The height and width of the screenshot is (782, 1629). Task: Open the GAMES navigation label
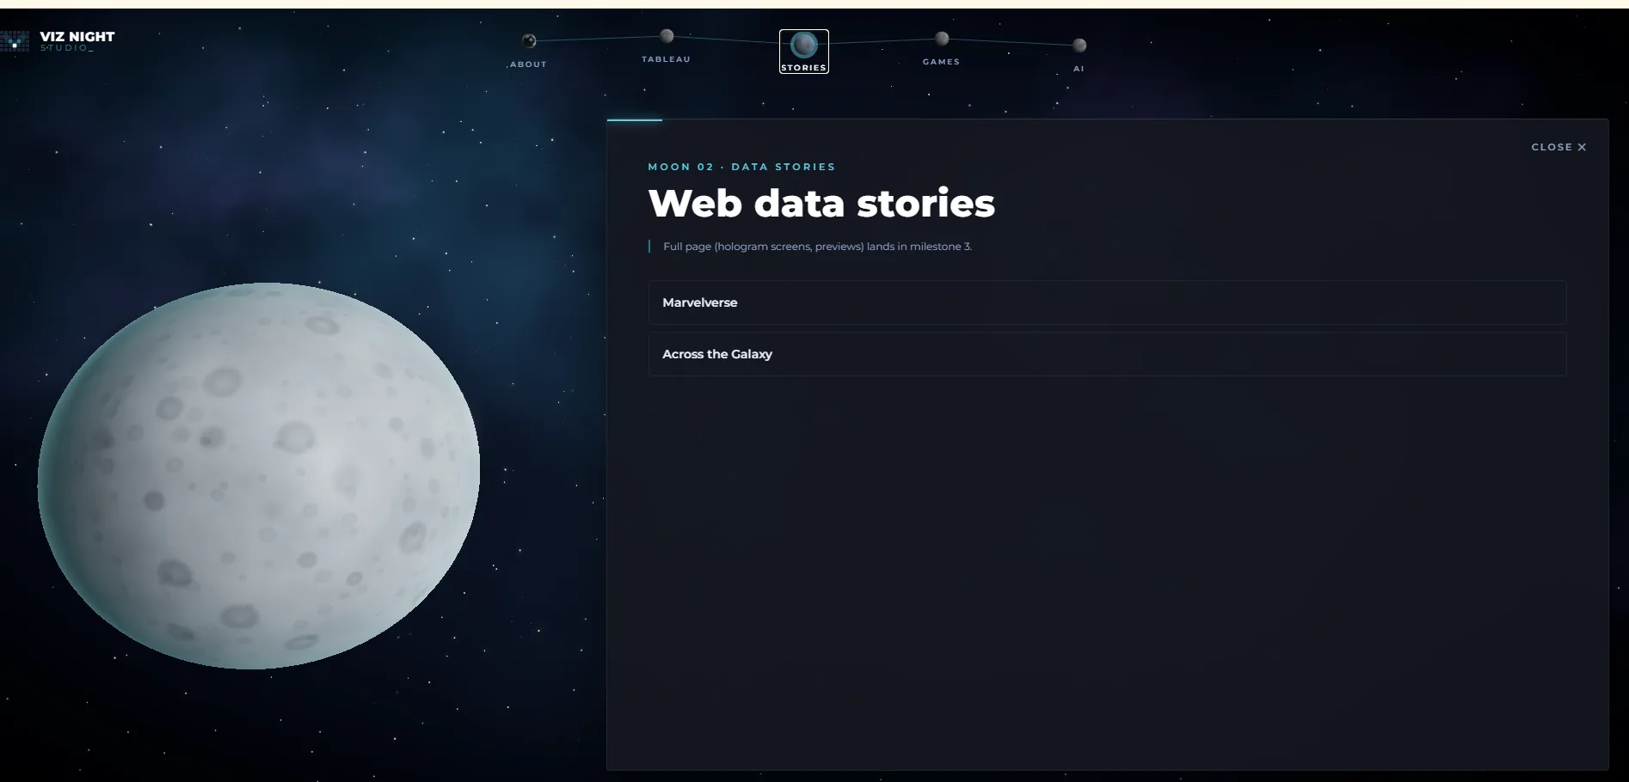942,62
